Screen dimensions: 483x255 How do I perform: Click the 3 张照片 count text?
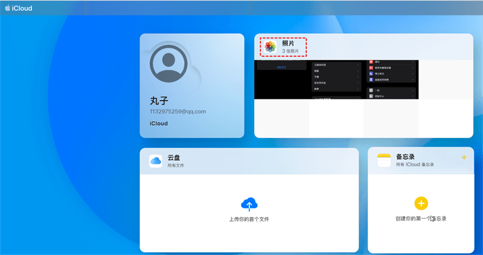(290, 51)
